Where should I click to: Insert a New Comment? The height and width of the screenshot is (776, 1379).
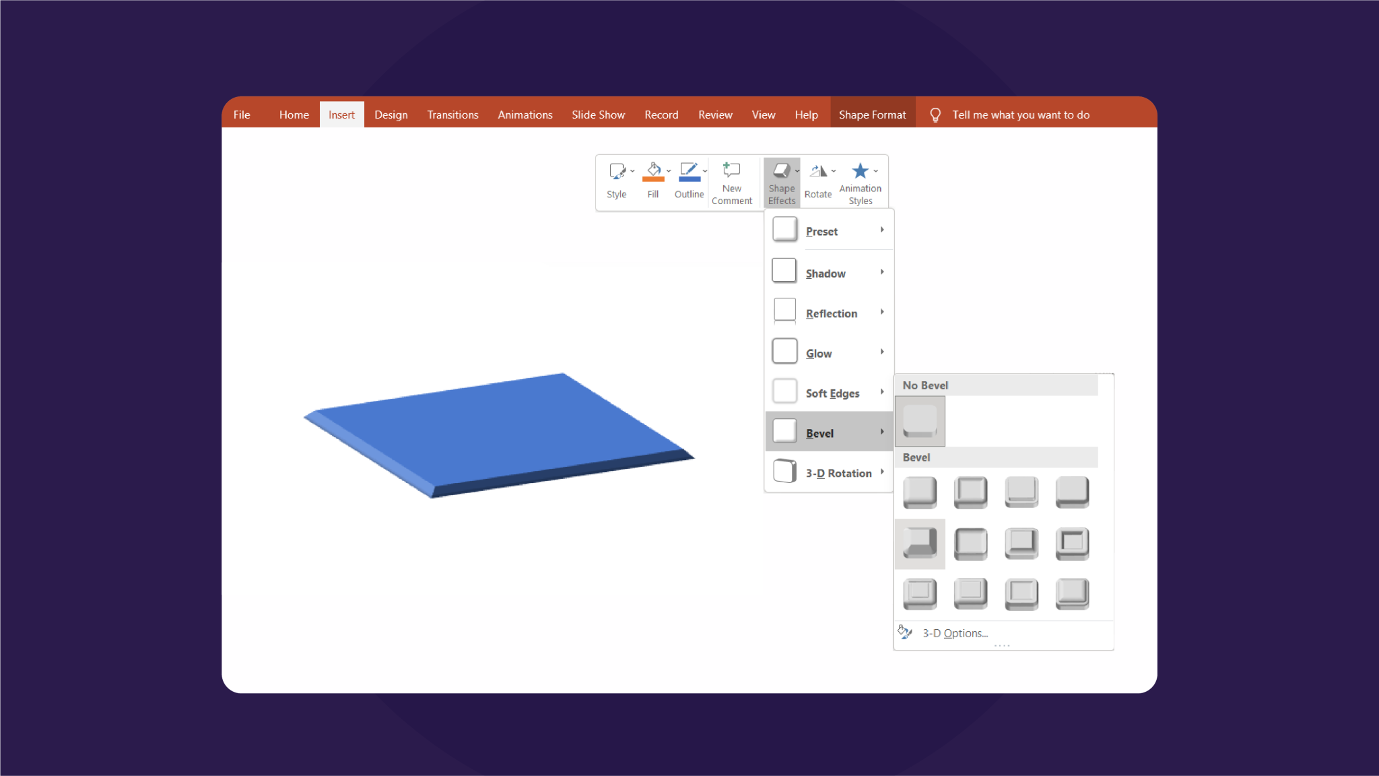pos(732,181)
